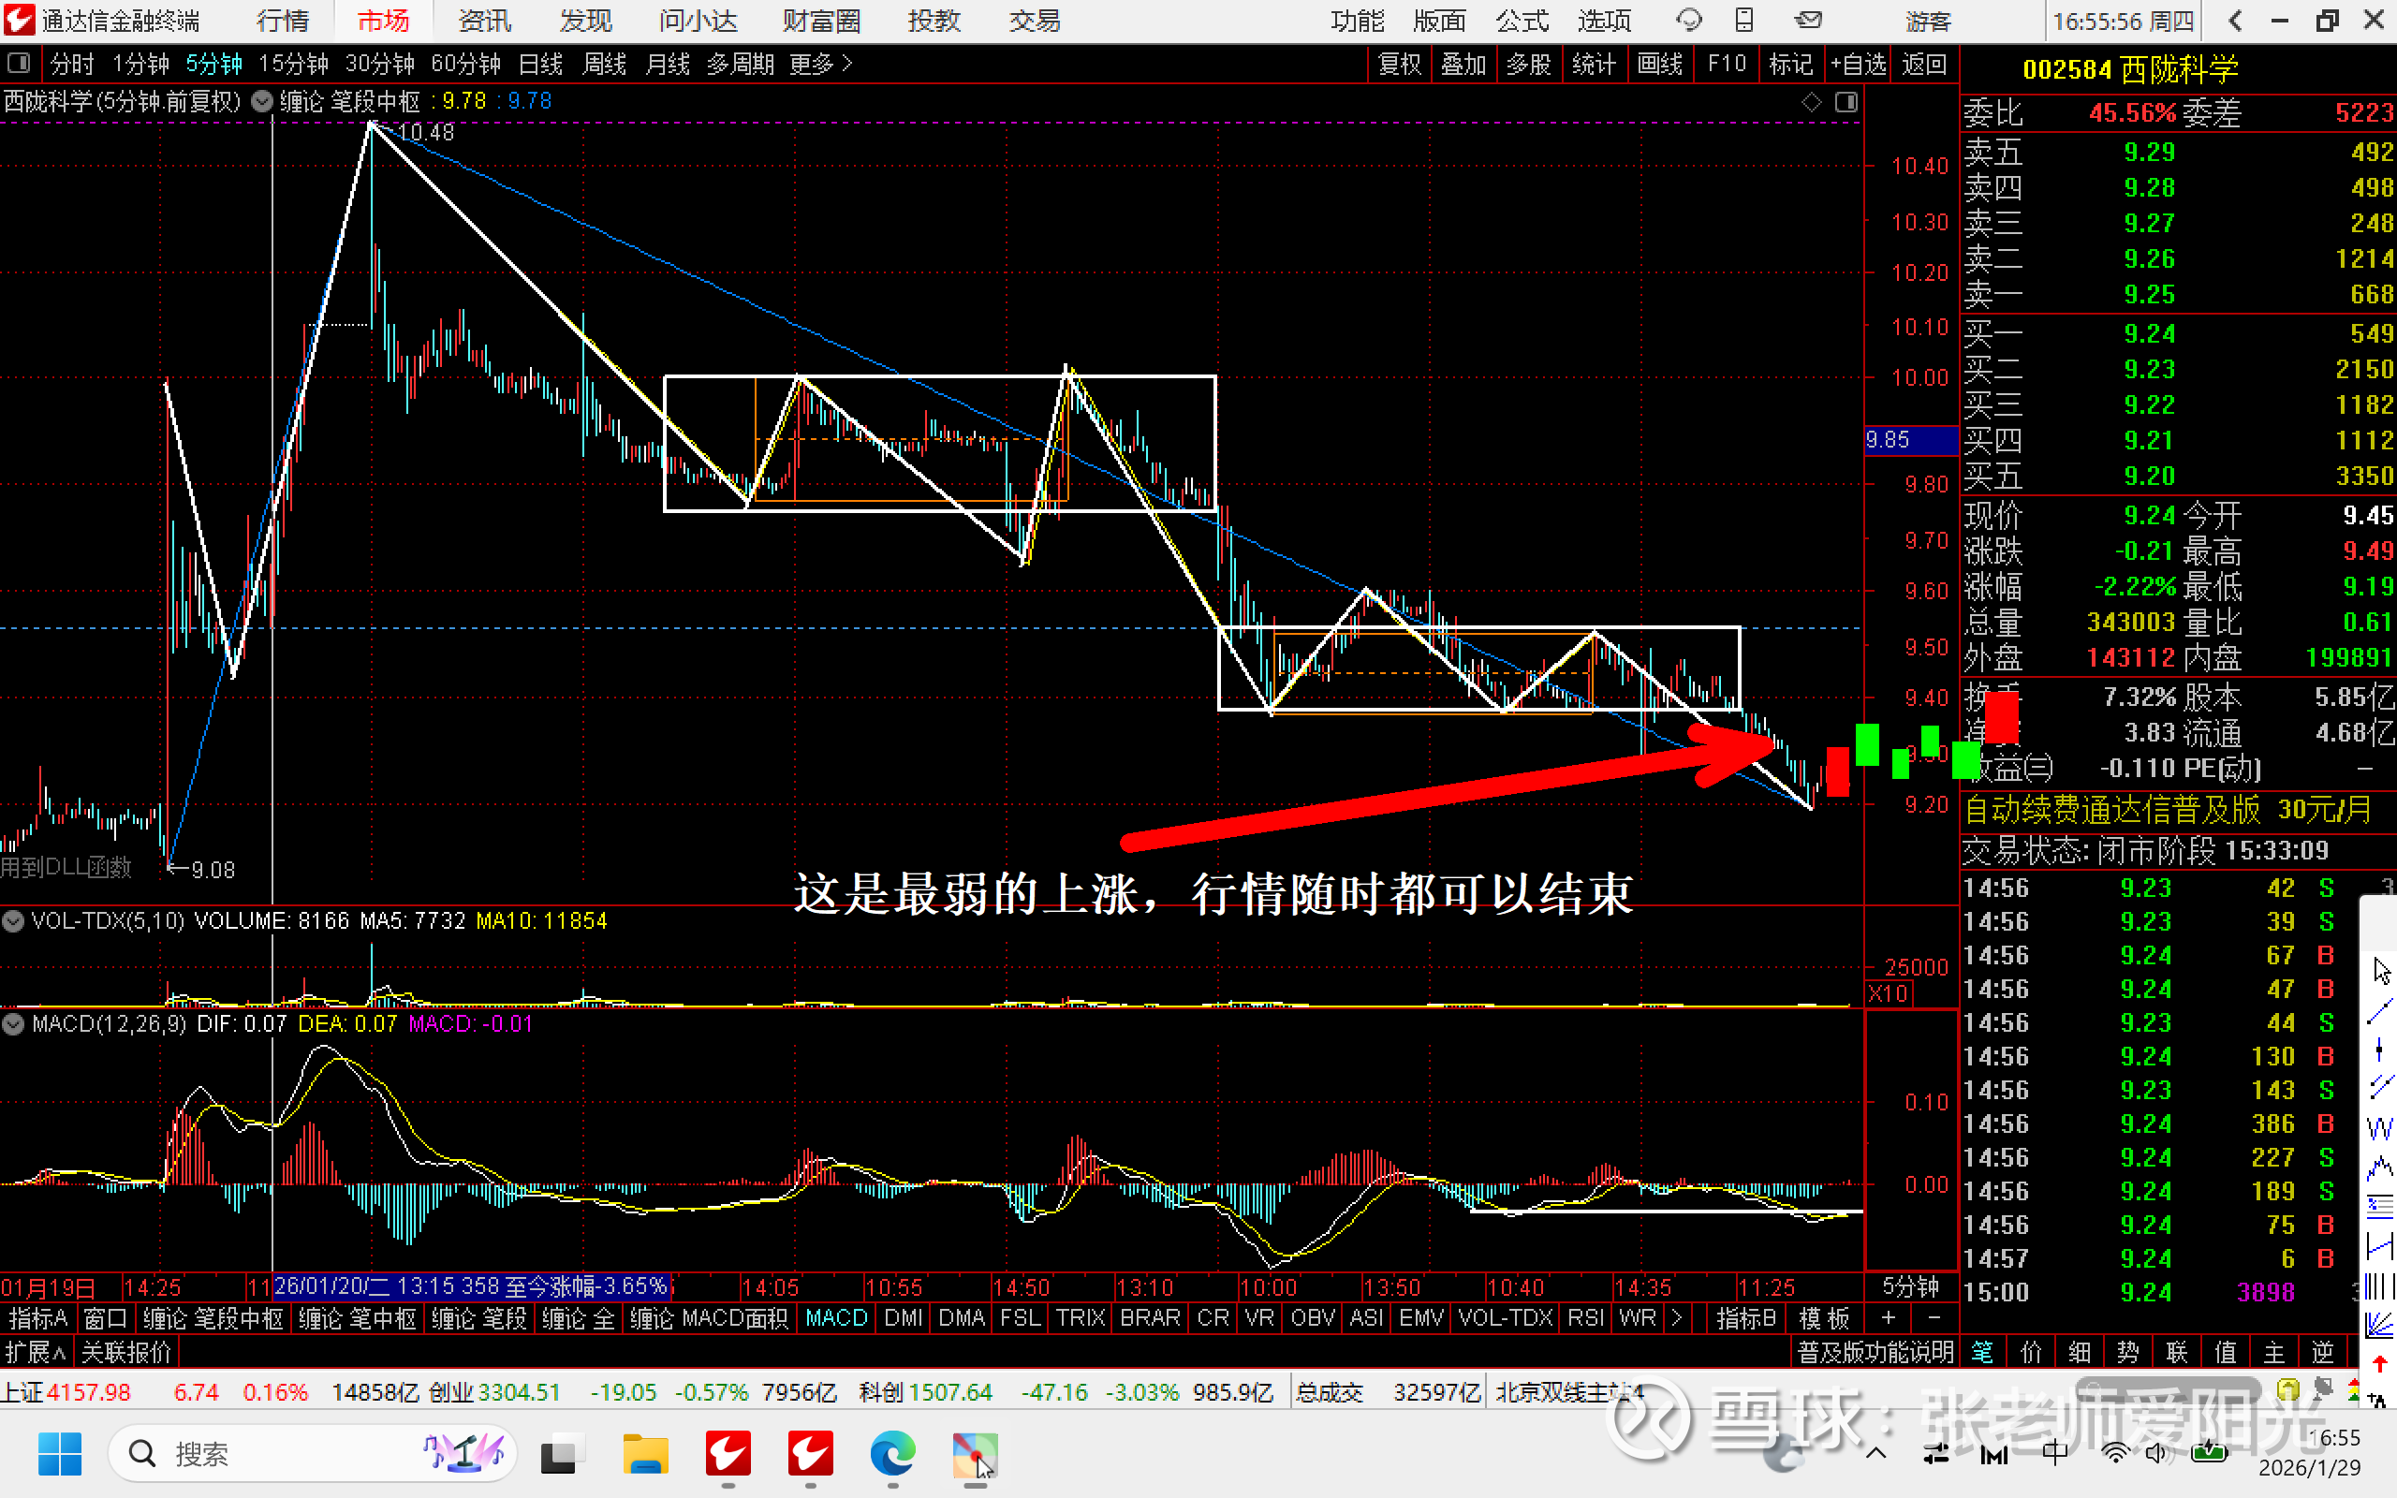The image size is (2397, 1498).
Task: Open the mail envelope message icon
Action: (x=1809, y=20)
